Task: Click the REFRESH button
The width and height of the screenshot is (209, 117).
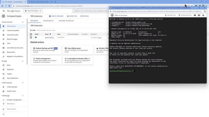Action: point(85,16)
